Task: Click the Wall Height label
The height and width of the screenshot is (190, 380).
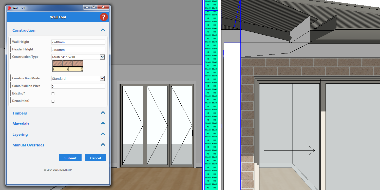Action: click(x=21, y=42)
